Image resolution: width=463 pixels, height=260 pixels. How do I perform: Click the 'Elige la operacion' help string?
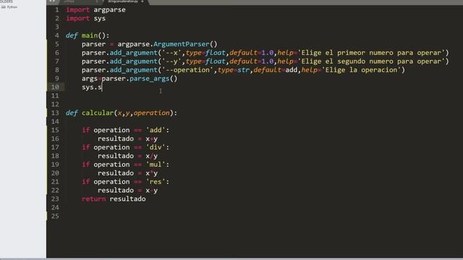tap(361, 70)
